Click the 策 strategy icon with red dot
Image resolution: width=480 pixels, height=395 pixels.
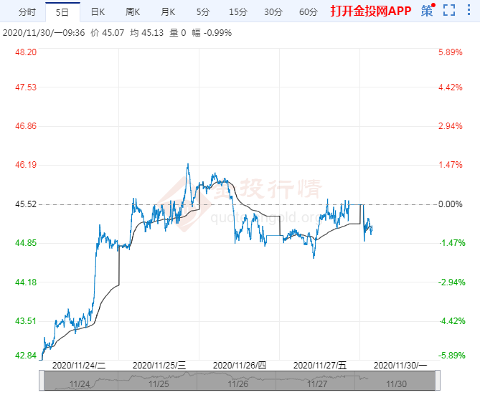point(428,11)
